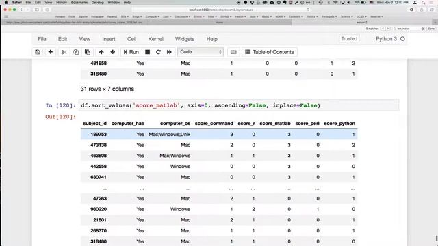Go back with Safari's back arrow
This screenshot has height=246, width=438.
(x=21, y=10)
